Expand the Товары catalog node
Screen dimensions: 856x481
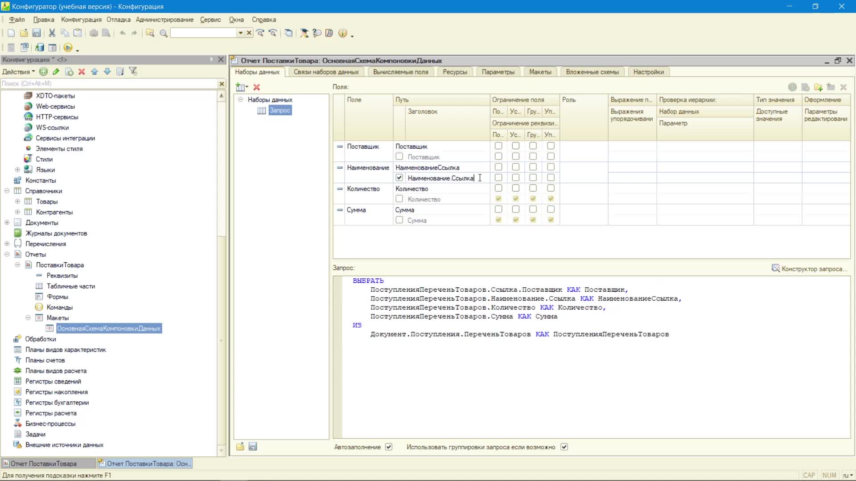[17, 201]
